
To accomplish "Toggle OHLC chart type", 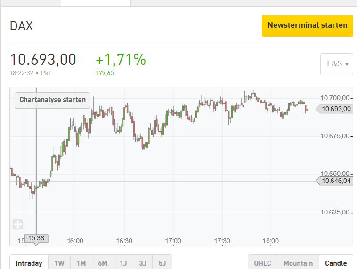I will click(263, 263).
